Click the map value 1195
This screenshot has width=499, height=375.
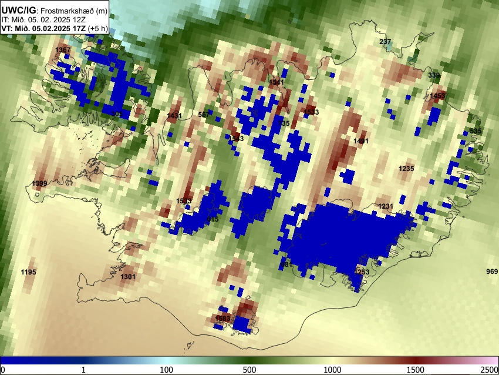point(28,272)
